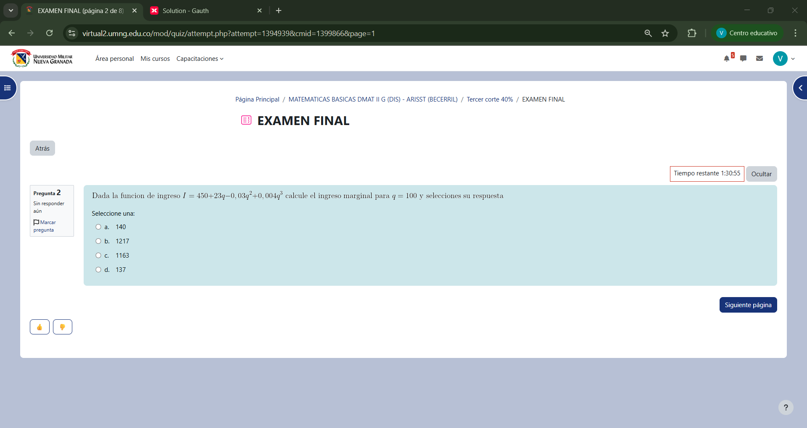Bookmark this page with star icon
807x428 pixels.
665,33
